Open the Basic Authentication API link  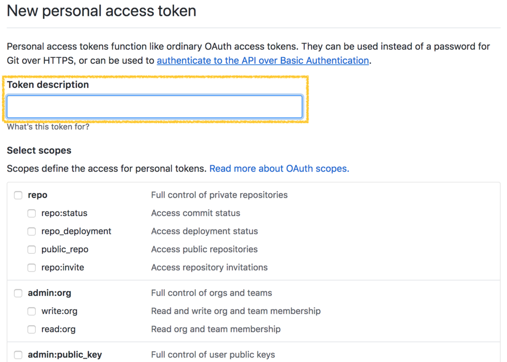coord(262,61)
